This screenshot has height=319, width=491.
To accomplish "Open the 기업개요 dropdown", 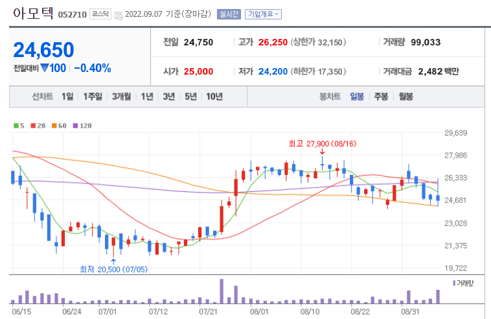I will click(263, 14).
